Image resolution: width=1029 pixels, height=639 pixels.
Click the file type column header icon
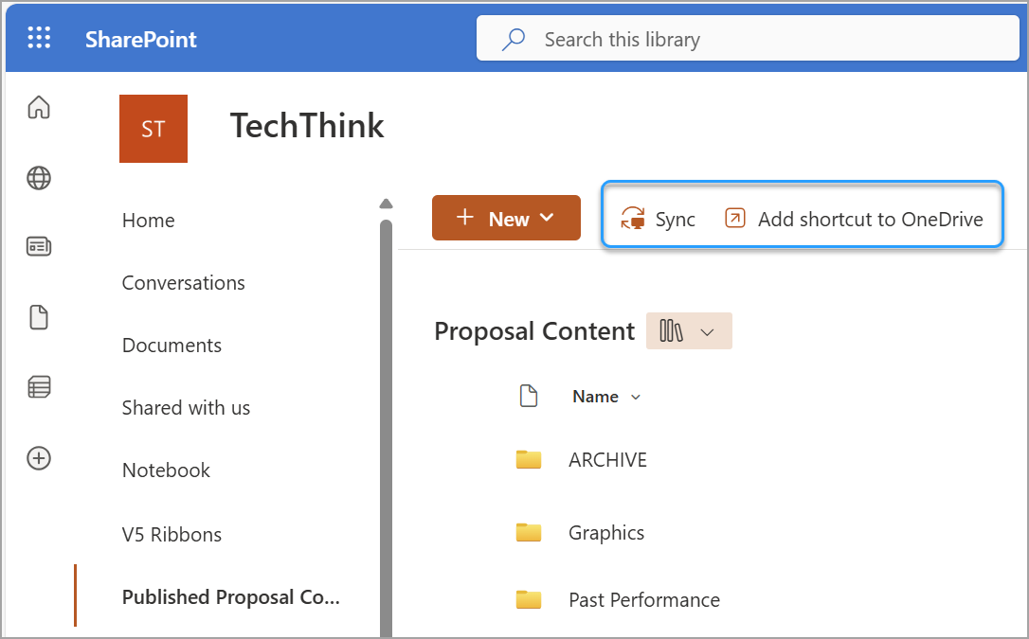coord(529,397)
